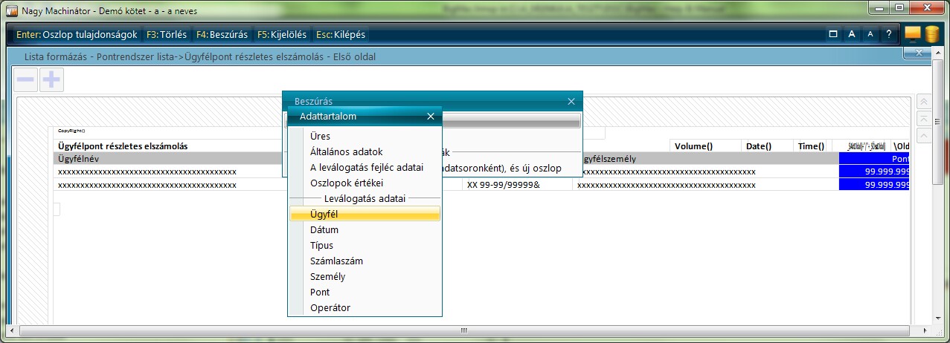
Task: Click the Date() header cell
Action: point(767,146)
